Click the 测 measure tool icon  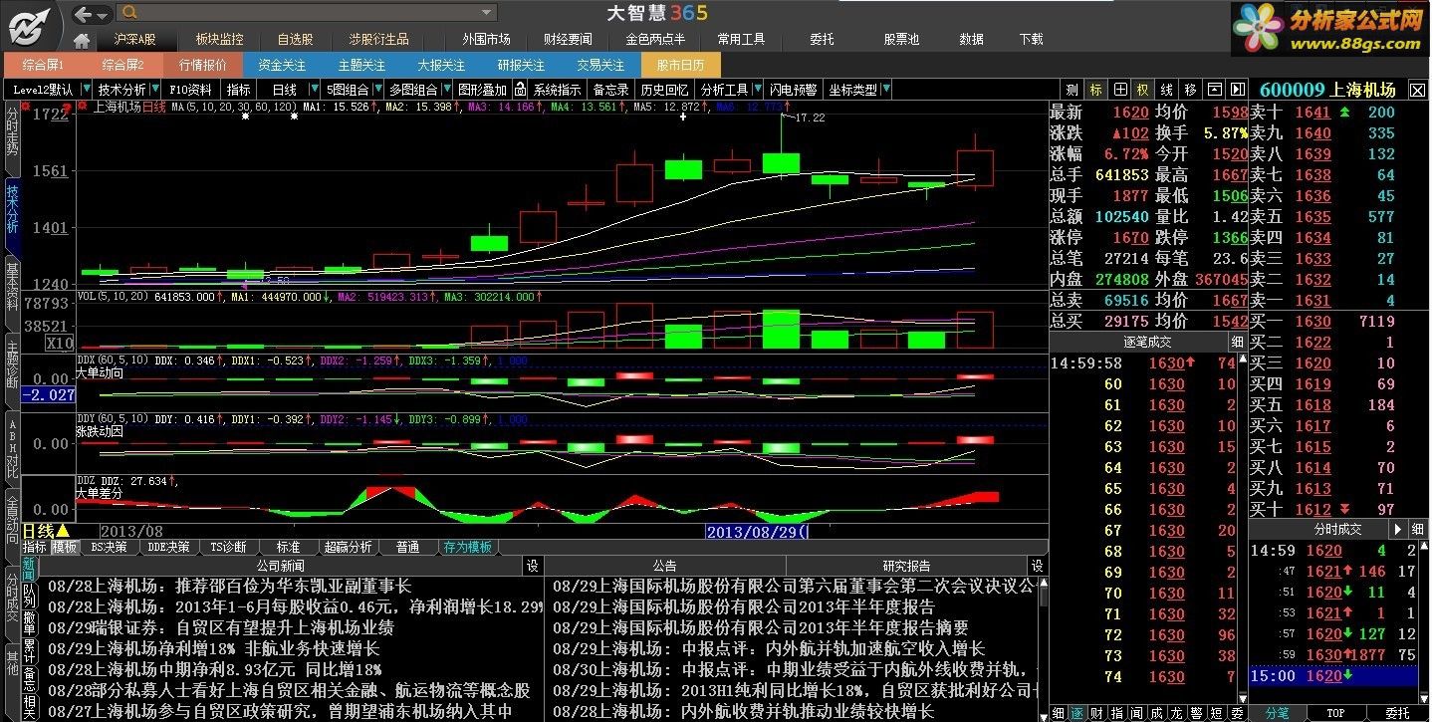coord(1072,90)
